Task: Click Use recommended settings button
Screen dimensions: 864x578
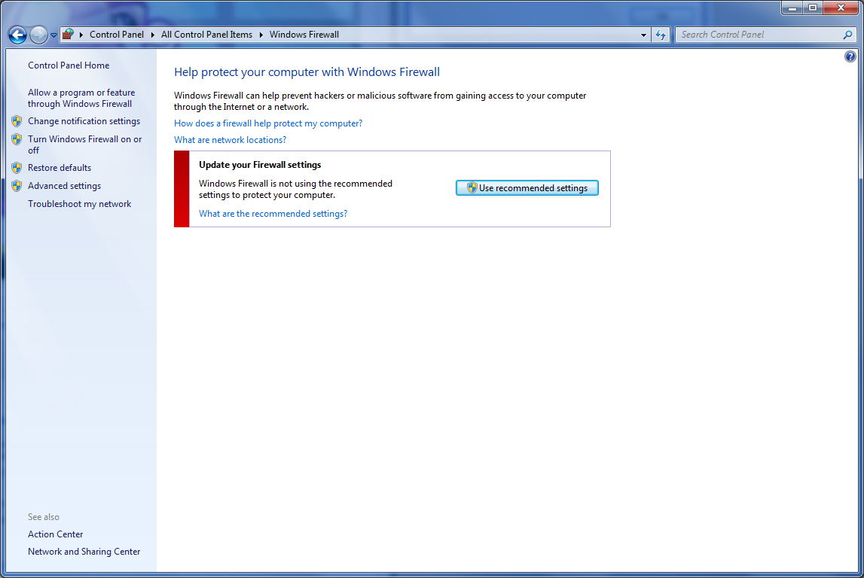Action: tap(527, 187)
